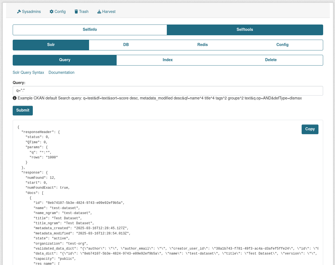Click the "docs": [ line

[x=35, y=193]
